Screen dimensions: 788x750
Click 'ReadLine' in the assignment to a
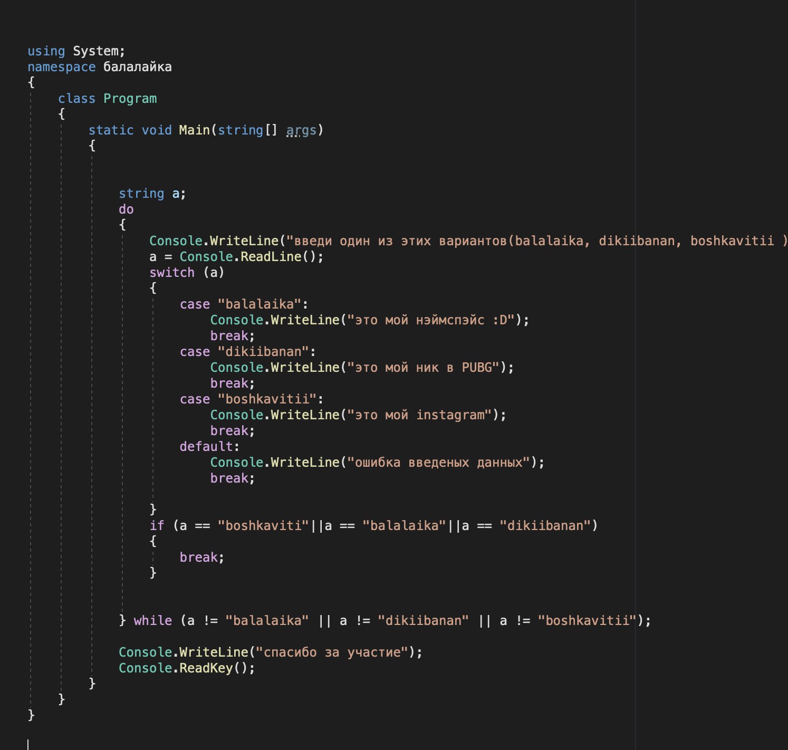tap(271, 257)
